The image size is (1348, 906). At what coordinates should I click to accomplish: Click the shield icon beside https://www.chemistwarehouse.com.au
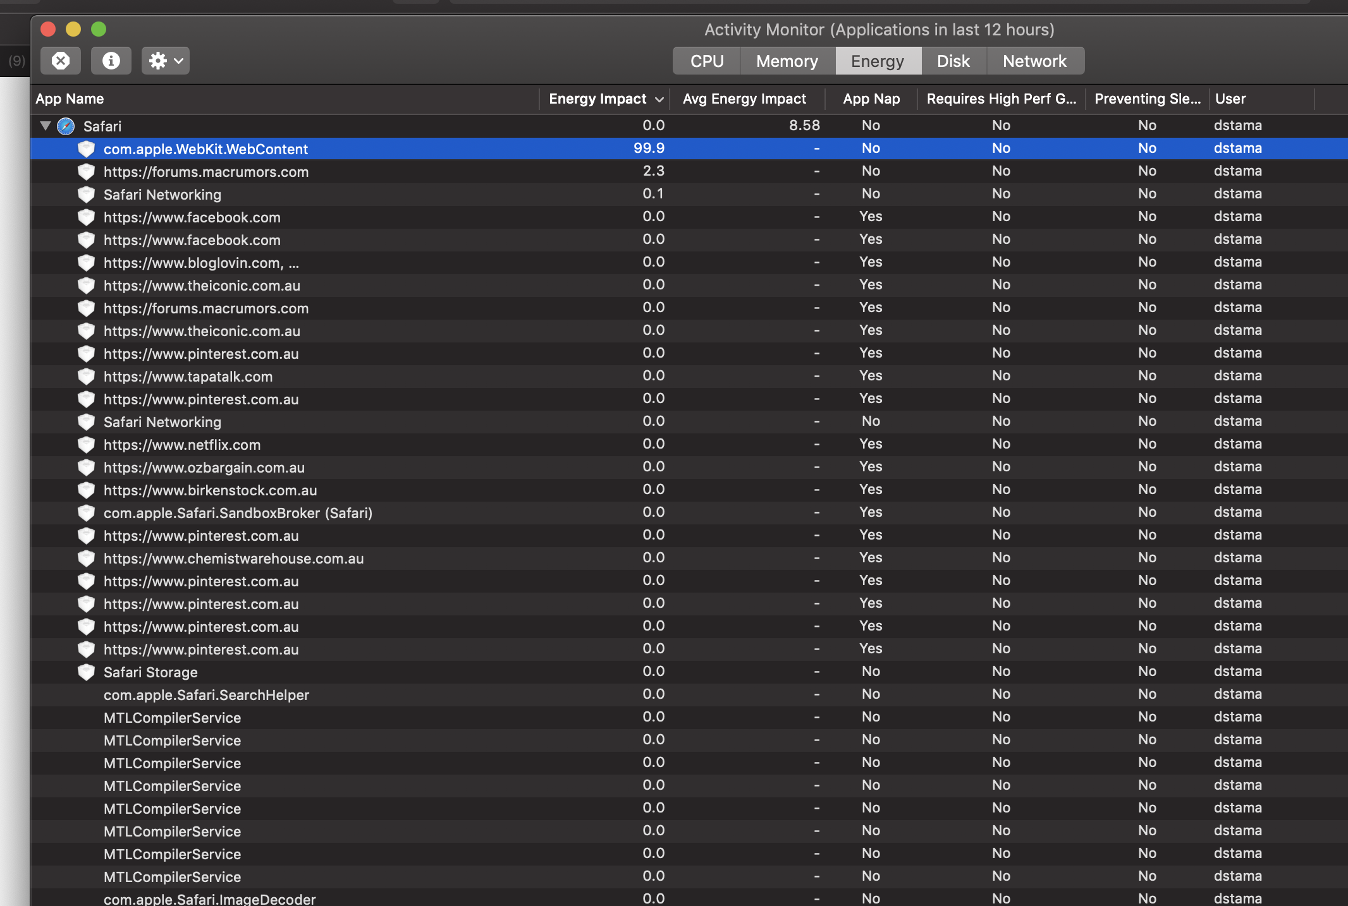click(x=86, y=559)
